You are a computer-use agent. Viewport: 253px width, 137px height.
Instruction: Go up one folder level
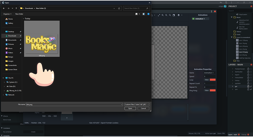[16, 8]
